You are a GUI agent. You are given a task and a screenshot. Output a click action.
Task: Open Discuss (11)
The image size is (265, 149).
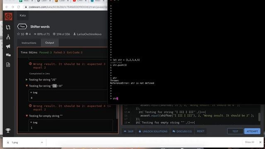pos(182,131)
